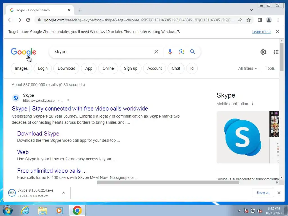Open a new tab with plus button
Image resolution: width=288 pixels, height=216 pixels.
pos(80,10)
